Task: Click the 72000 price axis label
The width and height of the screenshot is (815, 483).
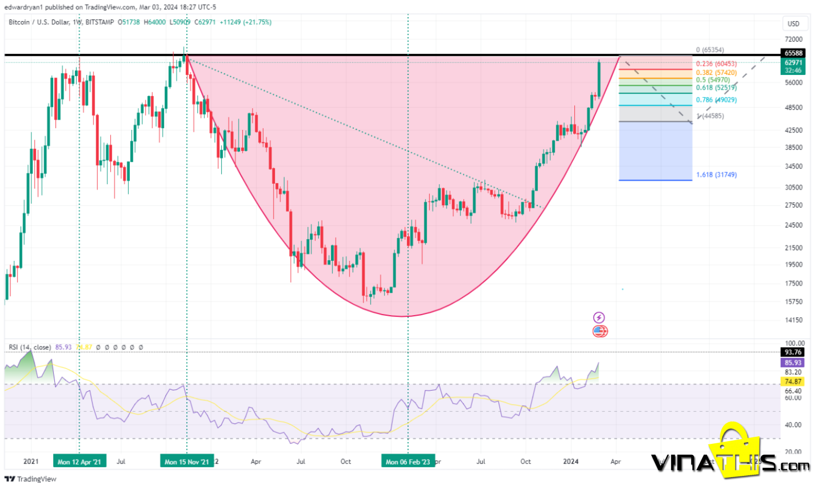Action: (793, 40)
